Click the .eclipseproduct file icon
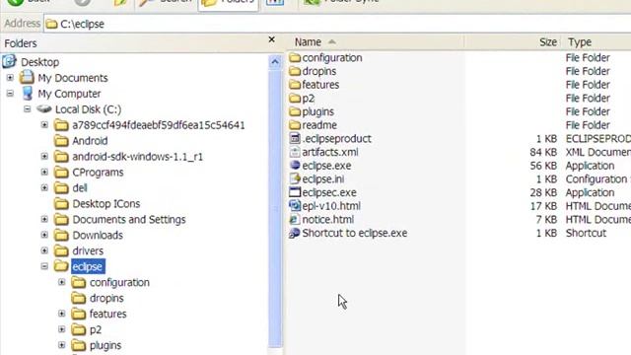Image resolution: width=631 pixels, height=355 pixels. [x=295, y=138]
